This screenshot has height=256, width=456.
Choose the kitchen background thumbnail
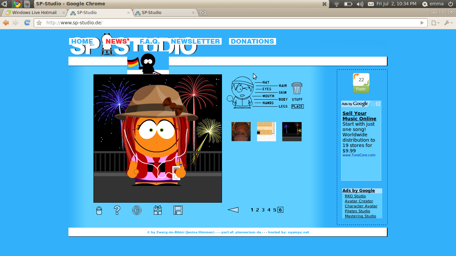pyautogui.click(x=266, y=131)
